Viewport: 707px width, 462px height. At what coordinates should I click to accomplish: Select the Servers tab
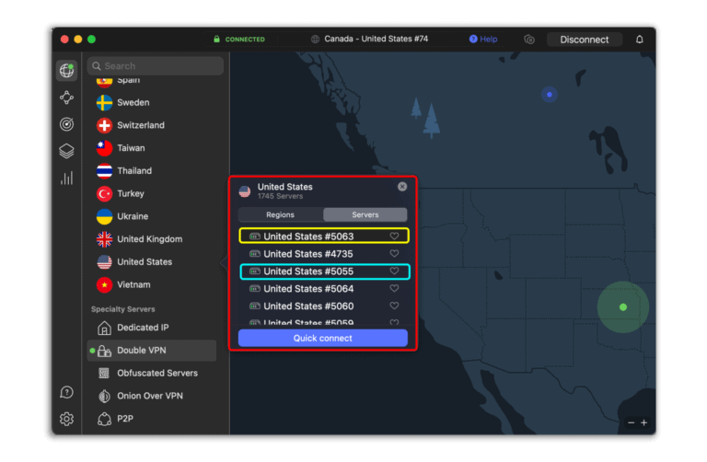(365, 214)
